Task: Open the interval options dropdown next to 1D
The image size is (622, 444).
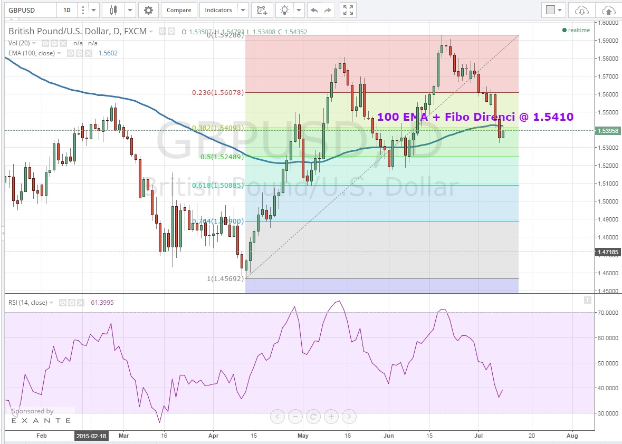Action: point(94,10)
